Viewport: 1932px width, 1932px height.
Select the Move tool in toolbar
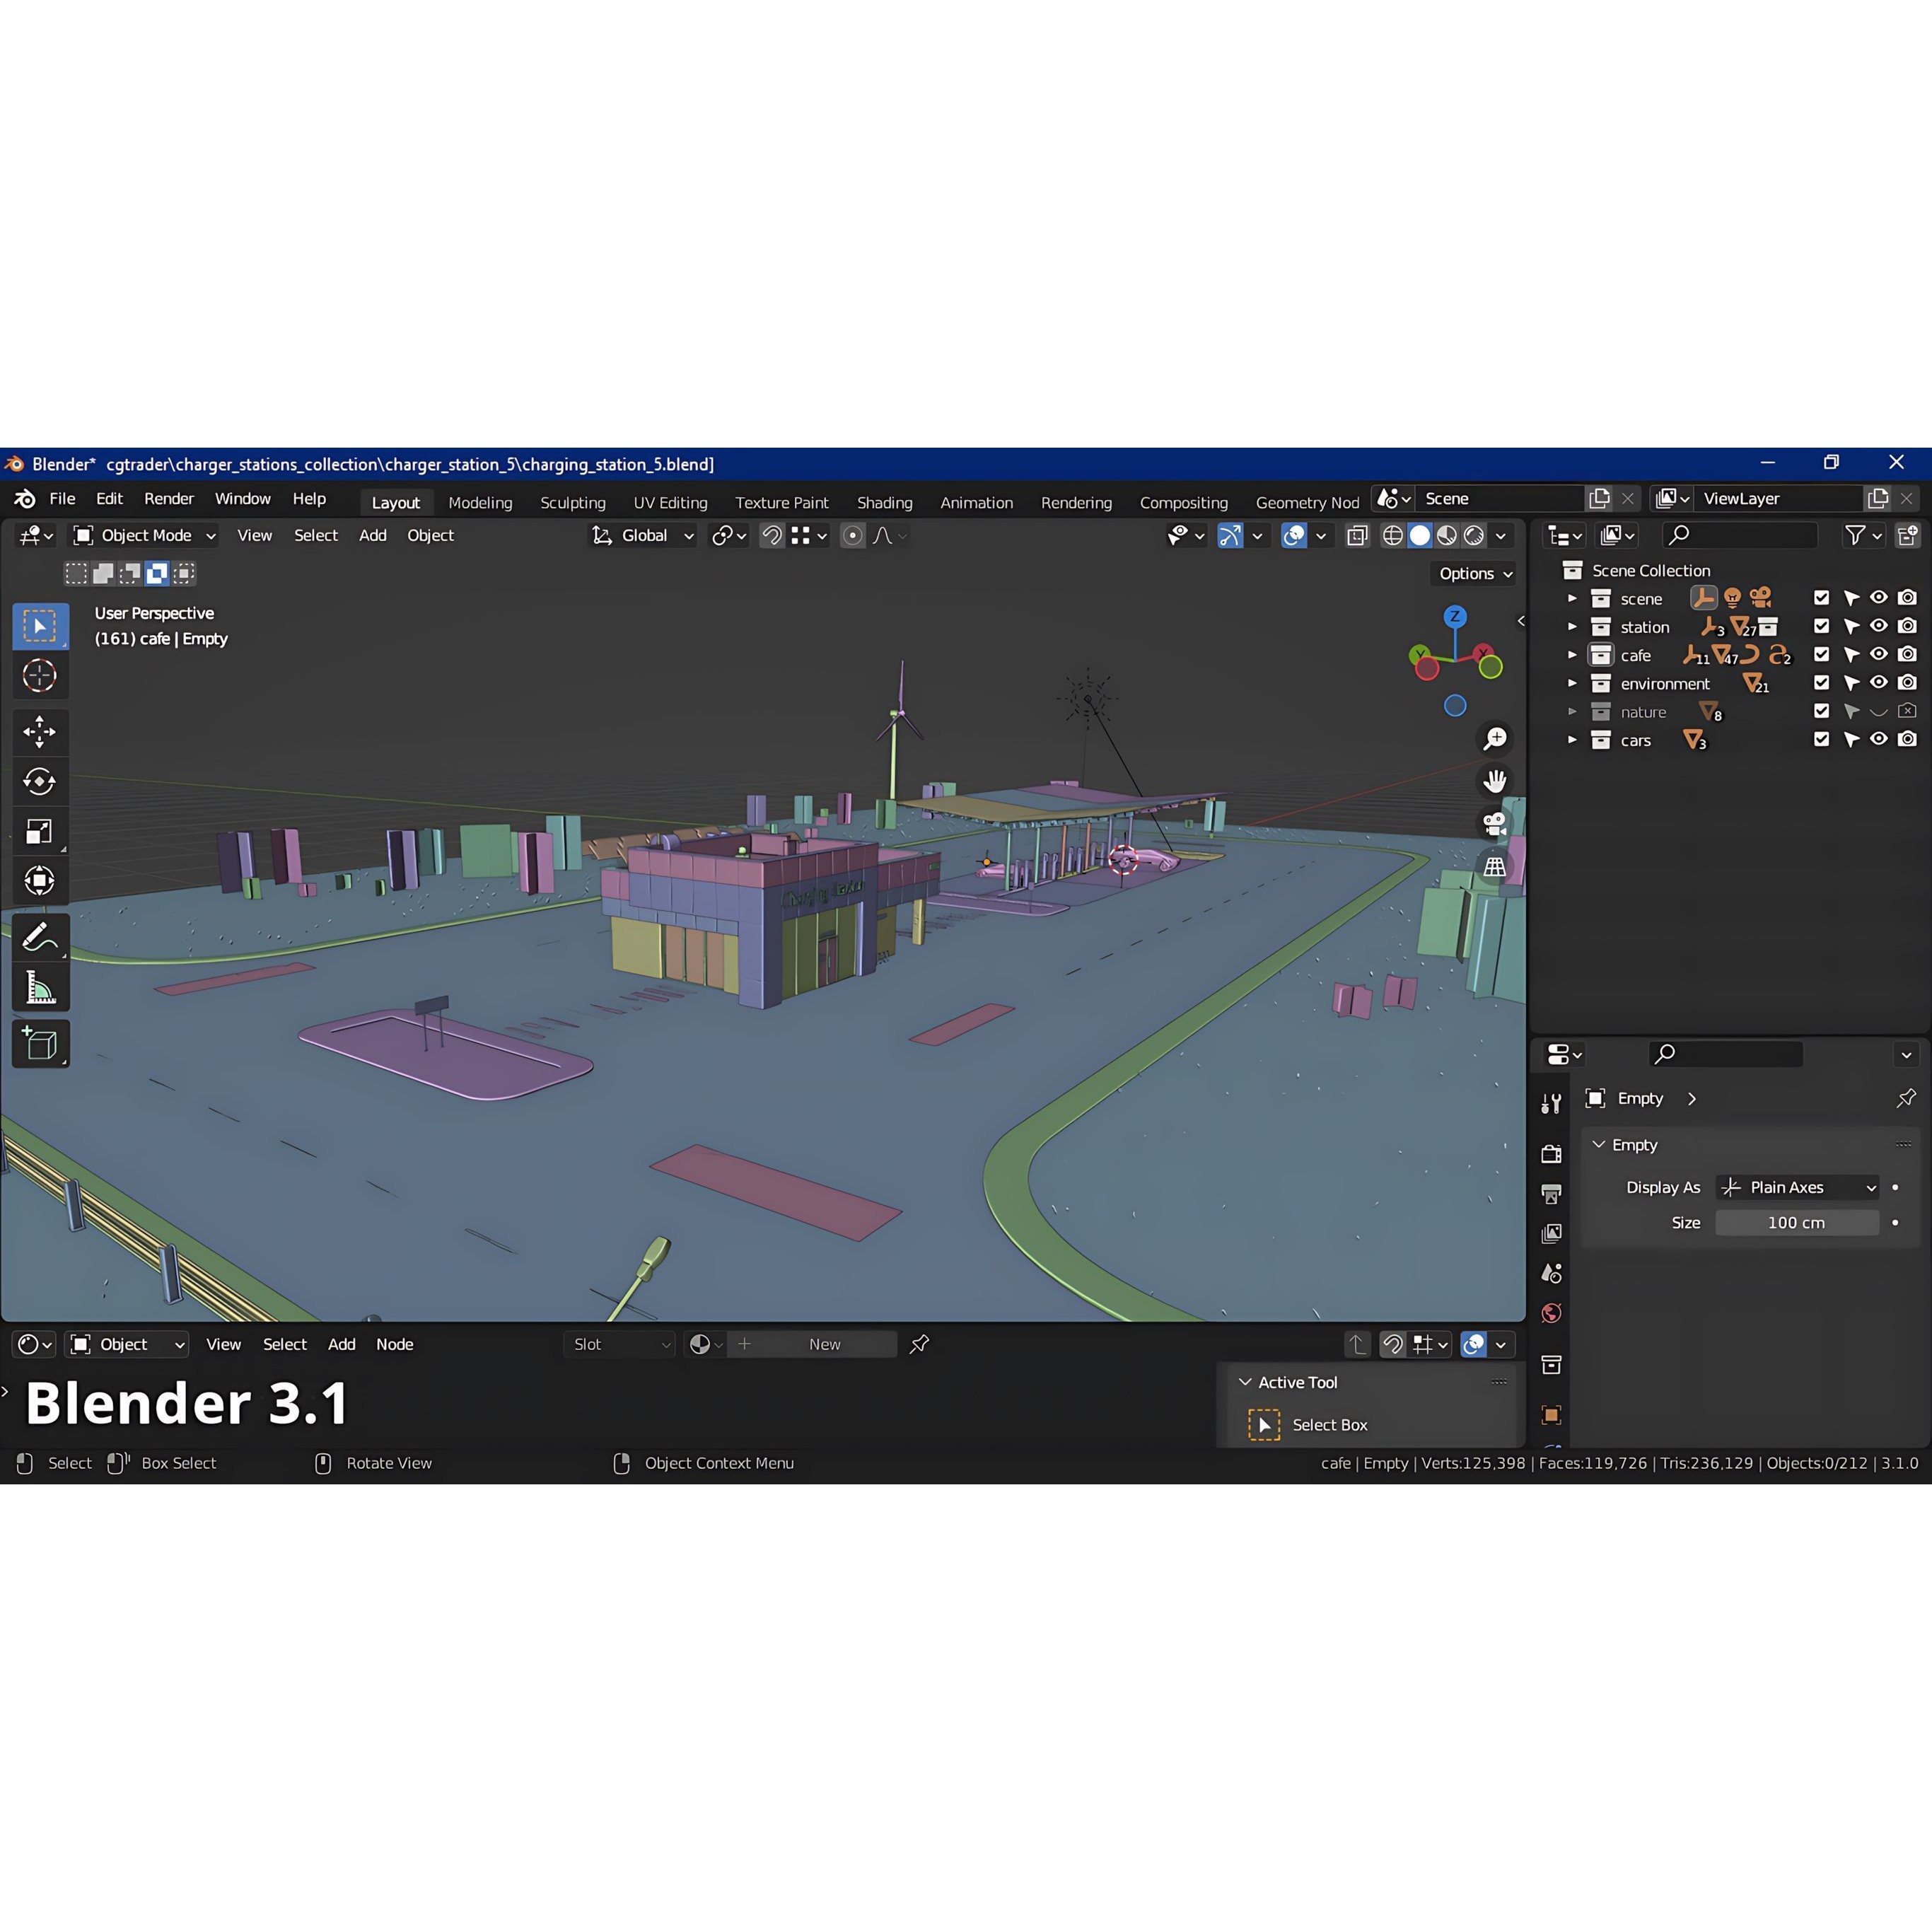40,732
